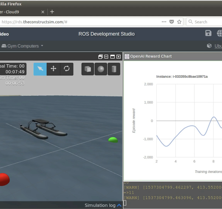Click the globe icon in header
Screen dimensions: 222x209
coord(219,33)
